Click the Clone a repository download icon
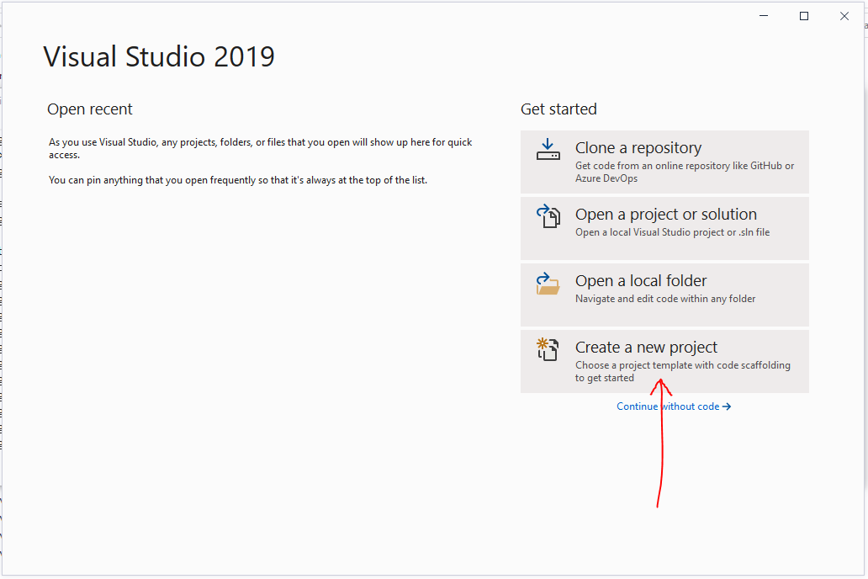868x579 pixels. click(x=548, y=150)
